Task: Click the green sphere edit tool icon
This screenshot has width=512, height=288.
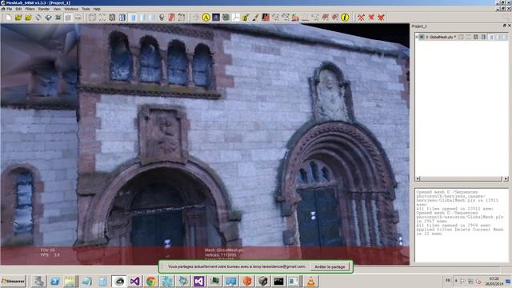Action: (226, 17)
